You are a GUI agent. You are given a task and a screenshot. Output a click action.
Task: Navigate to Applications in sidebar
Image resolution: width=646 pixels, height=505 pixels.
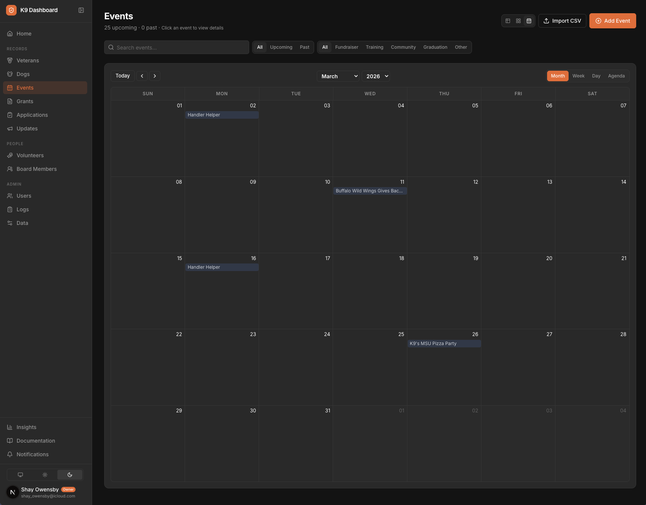coord(32,115)
